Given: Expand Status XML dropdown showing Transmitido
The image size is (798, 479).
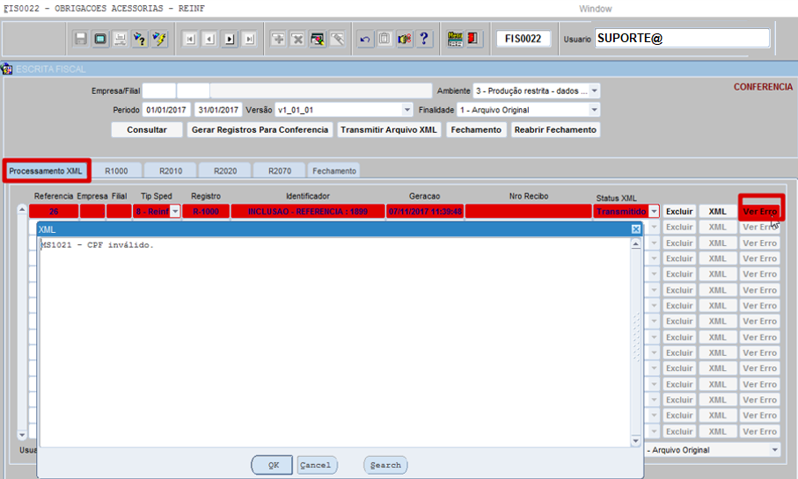Looking at the screenshot, I should coord(654,212).
